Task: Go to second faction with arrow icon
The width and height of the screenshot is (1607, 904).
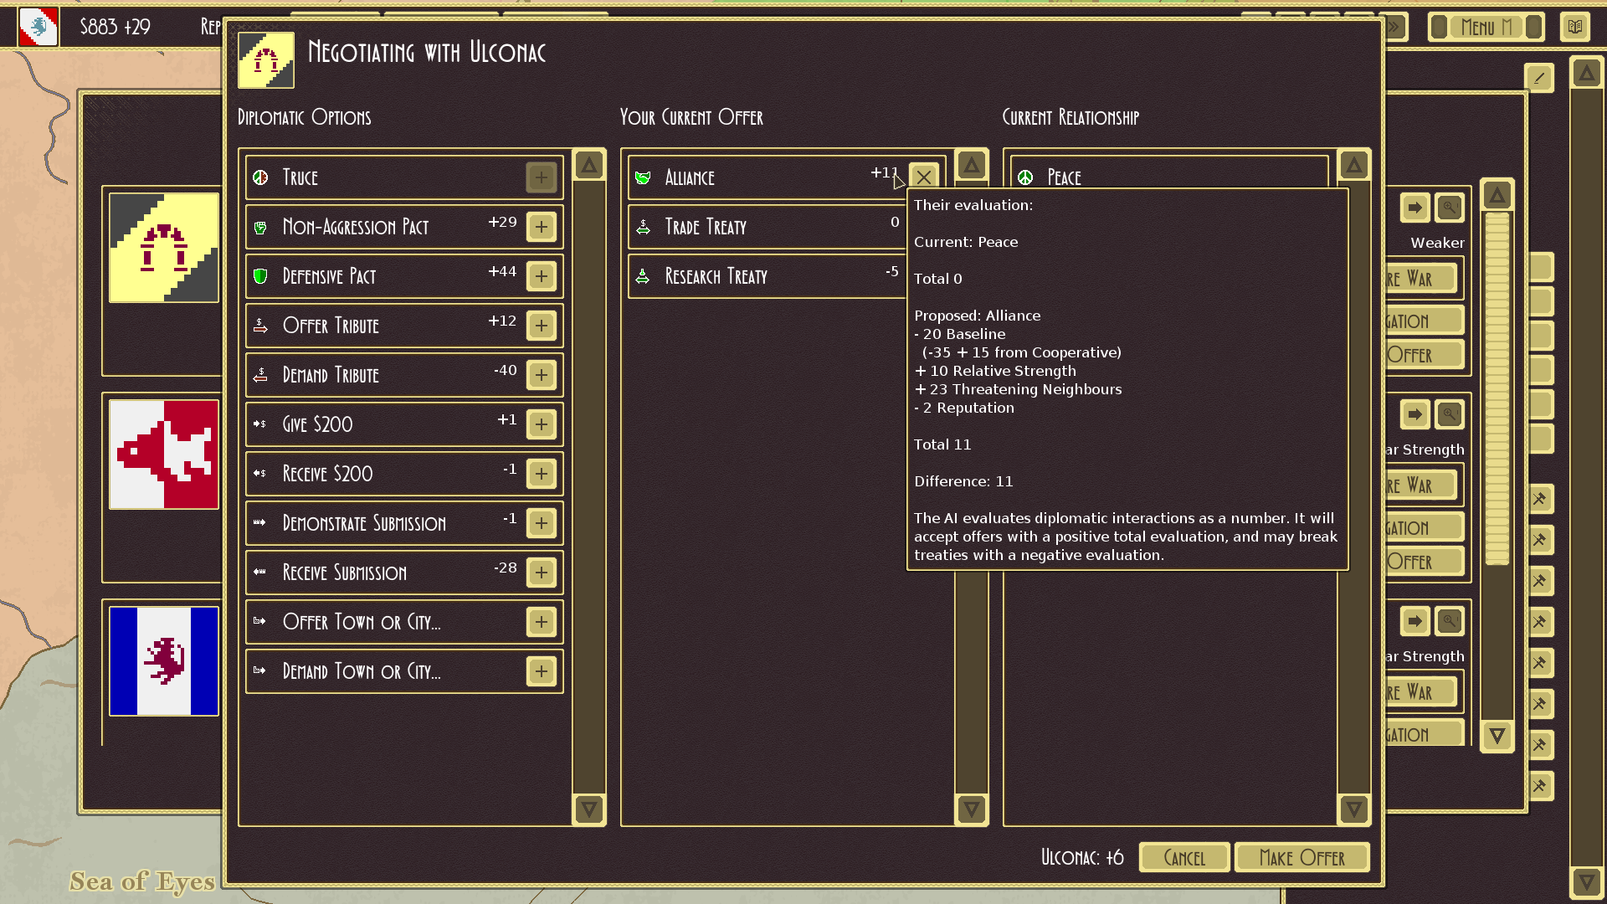Action: pyautogui.click(x=1414, y=414)
